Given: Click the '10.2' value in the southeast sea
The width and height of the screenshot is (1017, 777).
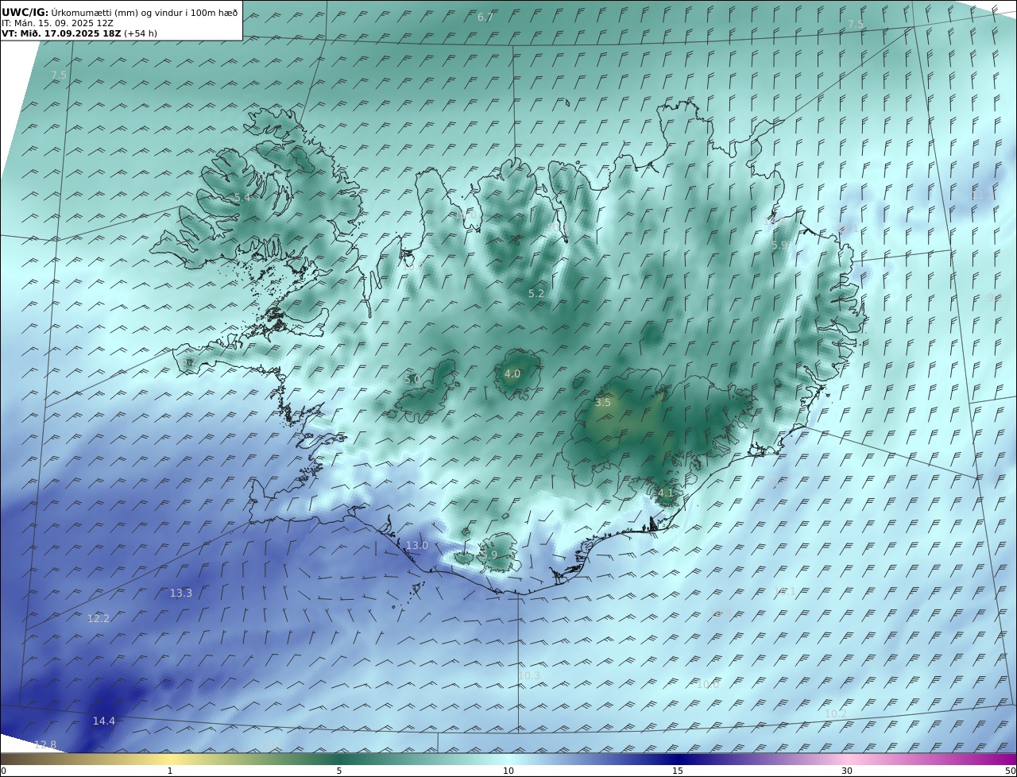Looking at the screenshot, I should pos(836,714).
